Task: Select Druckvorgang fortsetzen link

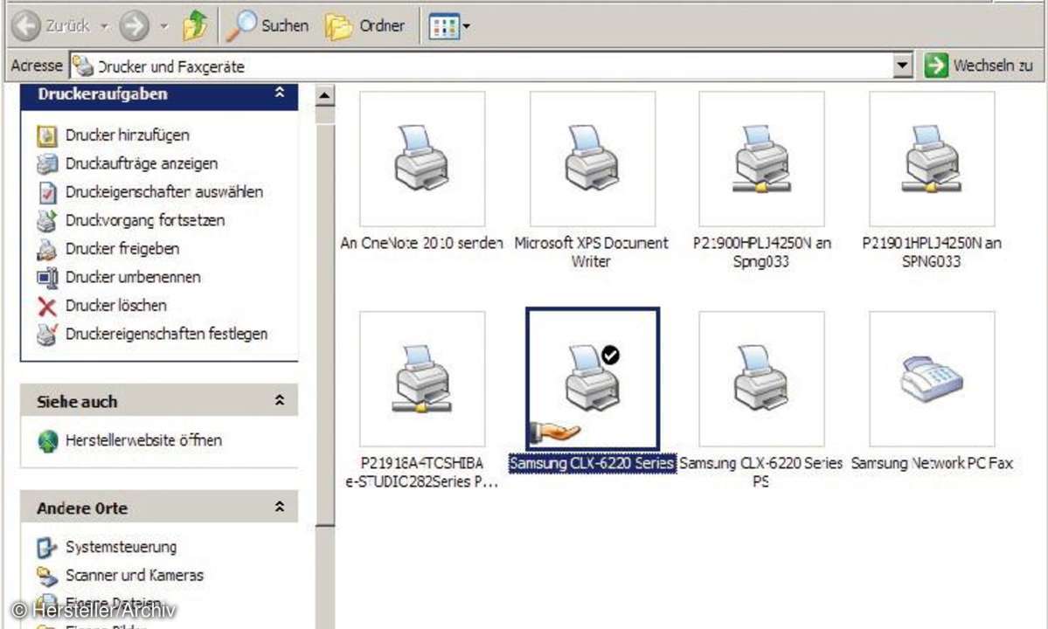Action: click(x=144, y=220)
